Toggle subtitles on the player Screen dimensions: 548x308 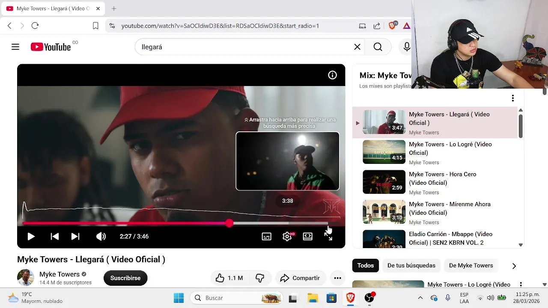266,237
